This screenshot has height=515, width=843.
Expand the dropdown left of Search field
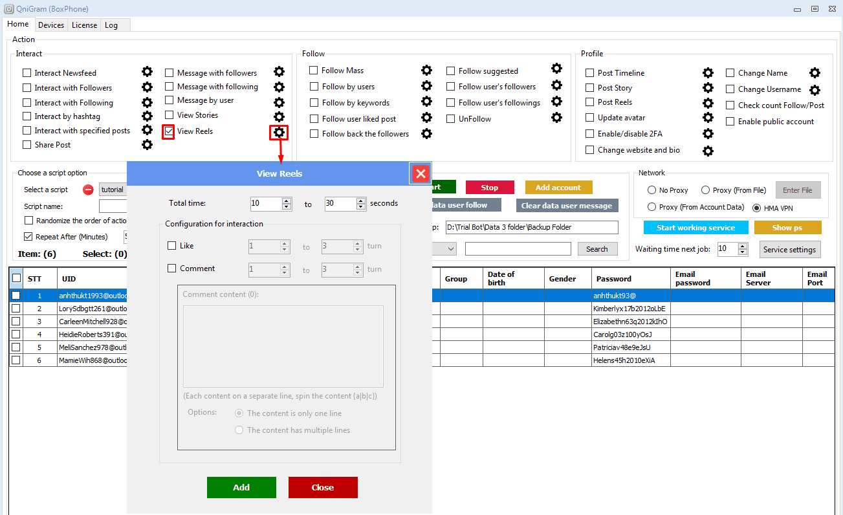pyautogui.click(x=450, y=248)
